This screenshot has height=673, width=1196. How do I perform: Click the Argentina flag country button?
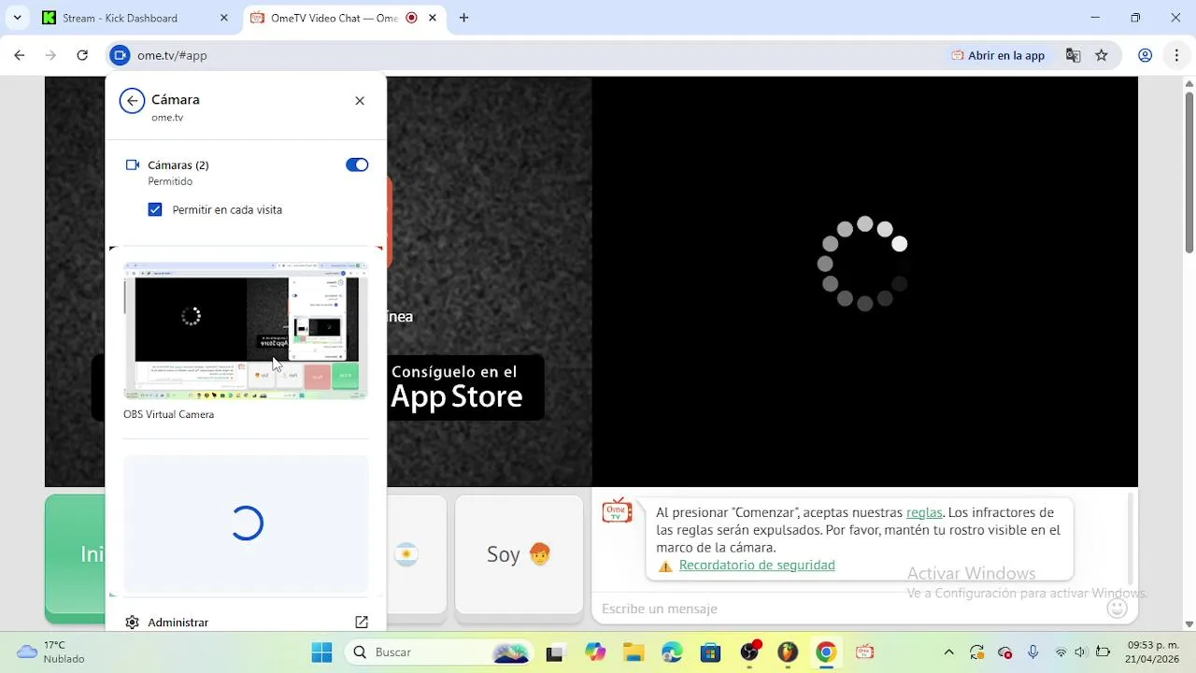pos(406,554)
